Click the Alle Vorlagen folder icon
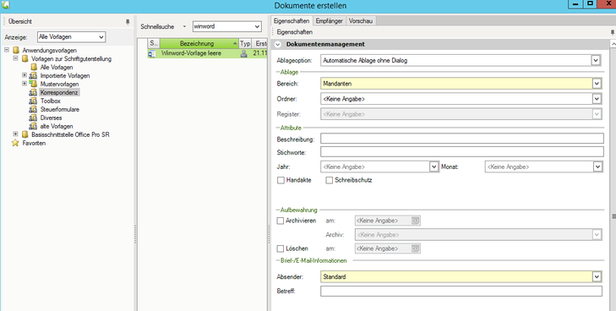This screenshot has width=616, height=311. coord(34,67)
